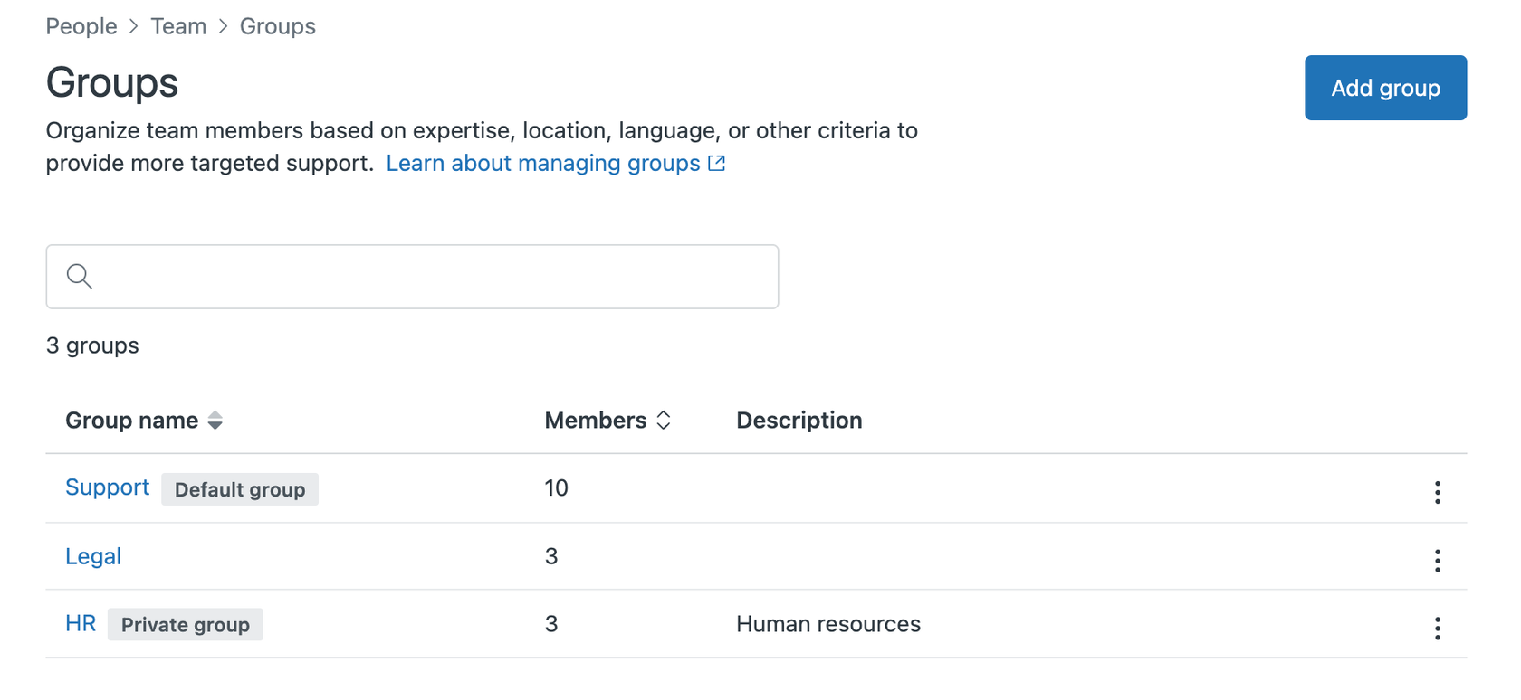Toggle the Members sort arrow
Screen dimensions: 1521x700
tap(664, 421)
